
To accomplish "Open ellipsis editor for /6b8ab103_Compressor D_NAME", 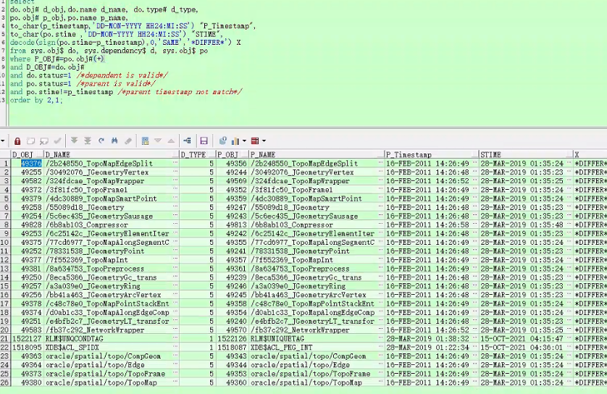I will (175, 225).
